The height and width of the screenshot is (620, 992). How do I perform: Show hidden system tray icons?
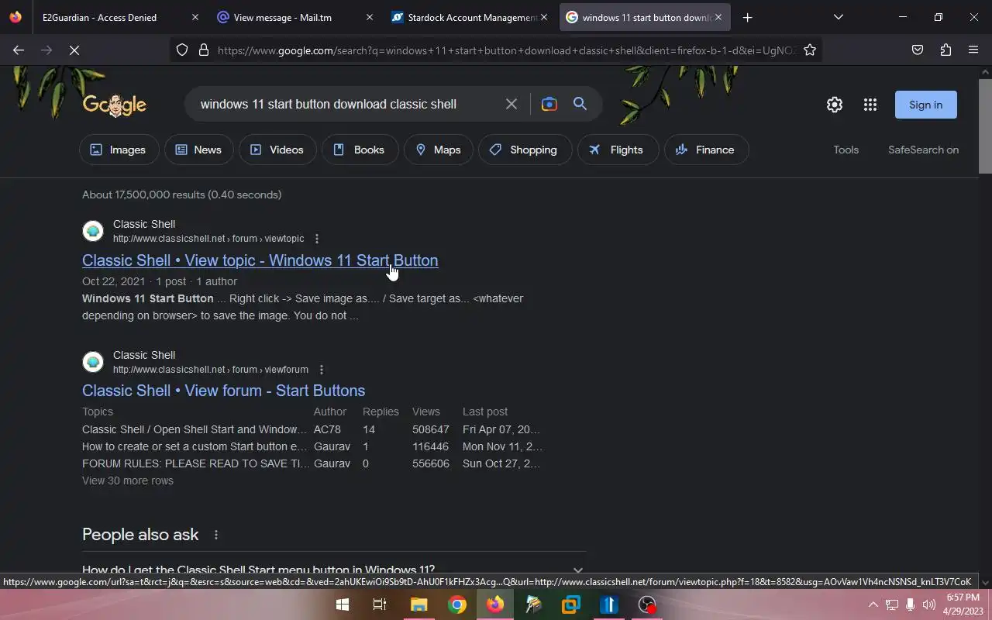tap(873, 604)
